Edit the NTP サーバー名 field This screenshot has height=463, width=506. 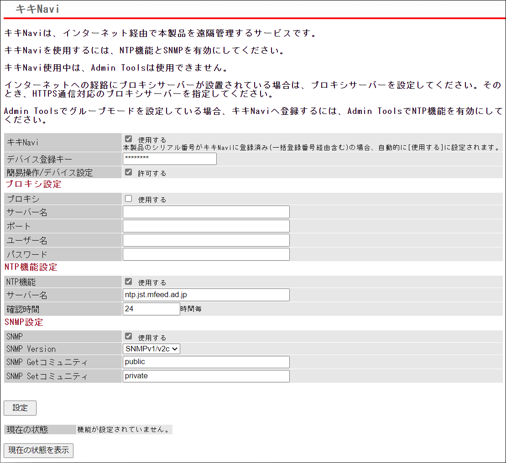(206, 295)
